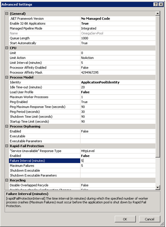Image resolution: width=166 pixels, height=227 pixels.
Task: Select Ping Period (seconds) row
Action: tap(82, 112)
